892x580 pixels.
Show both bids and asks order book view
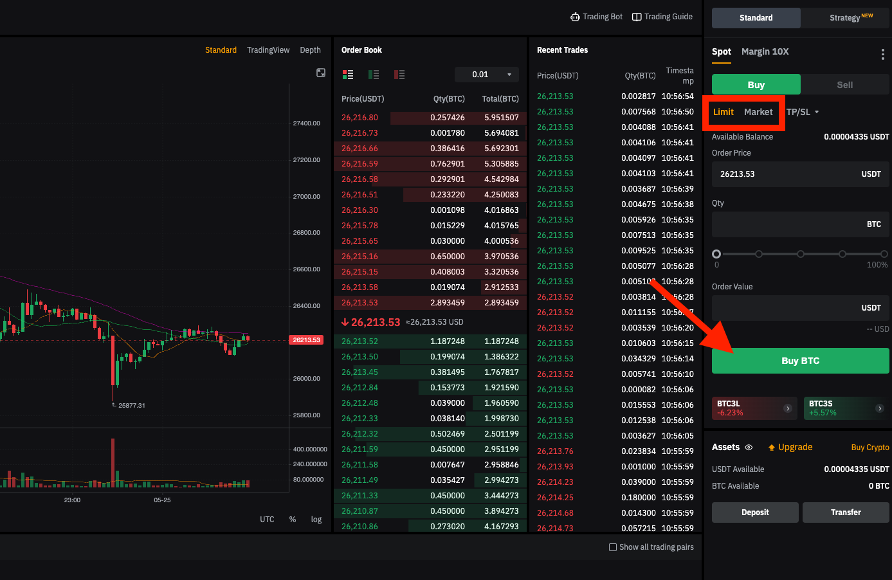click(348, 75)
